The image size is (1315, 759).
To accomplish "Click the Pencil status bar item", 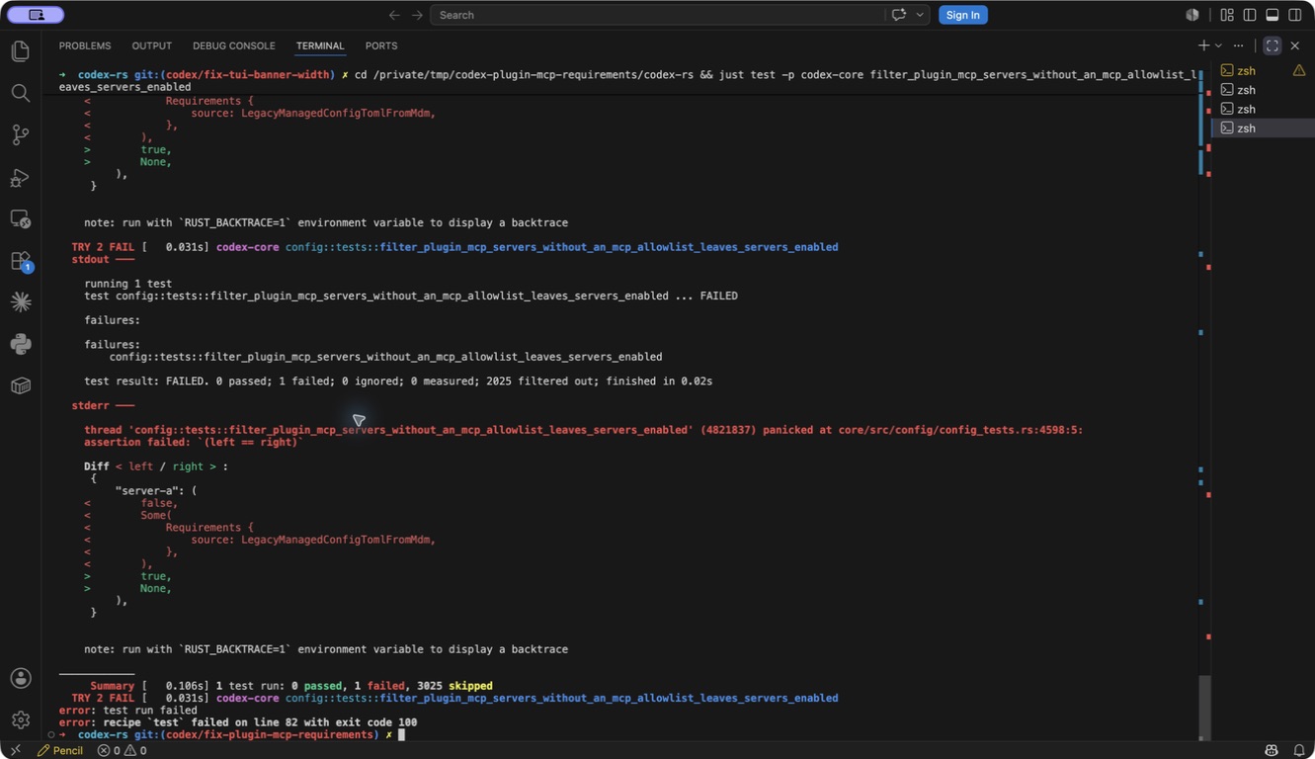I will (60, 750).
